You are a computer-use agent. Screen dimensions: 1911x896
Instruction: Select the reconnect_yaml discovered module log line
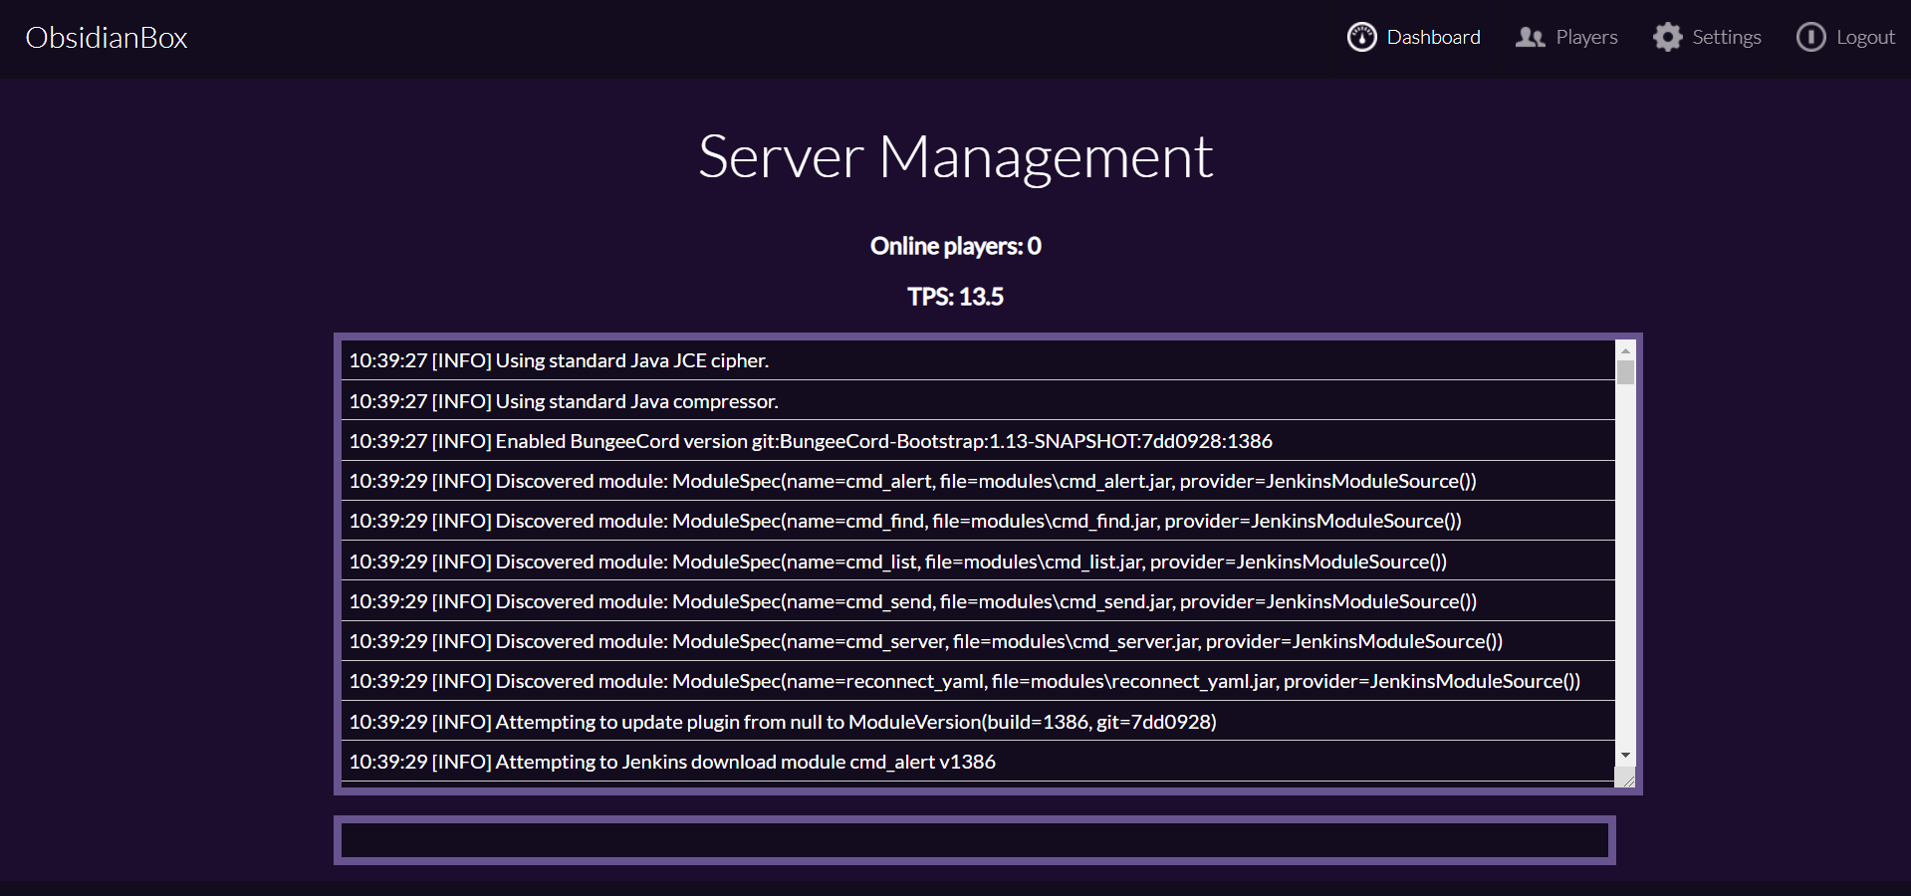978,681
